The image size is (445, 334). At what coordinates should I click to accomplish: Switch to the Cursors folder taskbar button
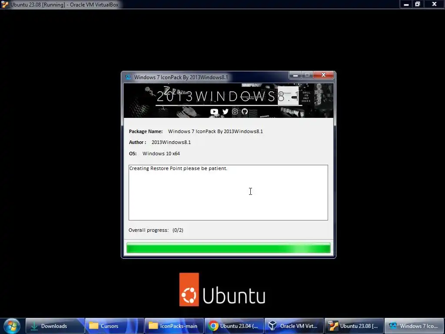pos(115,326)
